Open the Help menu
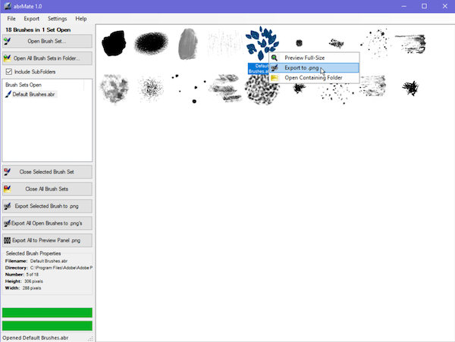Viewport: 455px width, 342px height. (81, 18)
